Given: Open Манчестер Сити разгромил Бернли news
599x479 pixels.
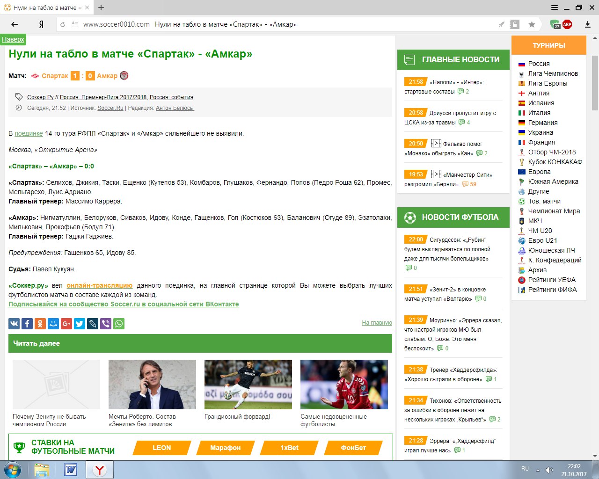Looking at the screenshot, I should tap(448, 179).
